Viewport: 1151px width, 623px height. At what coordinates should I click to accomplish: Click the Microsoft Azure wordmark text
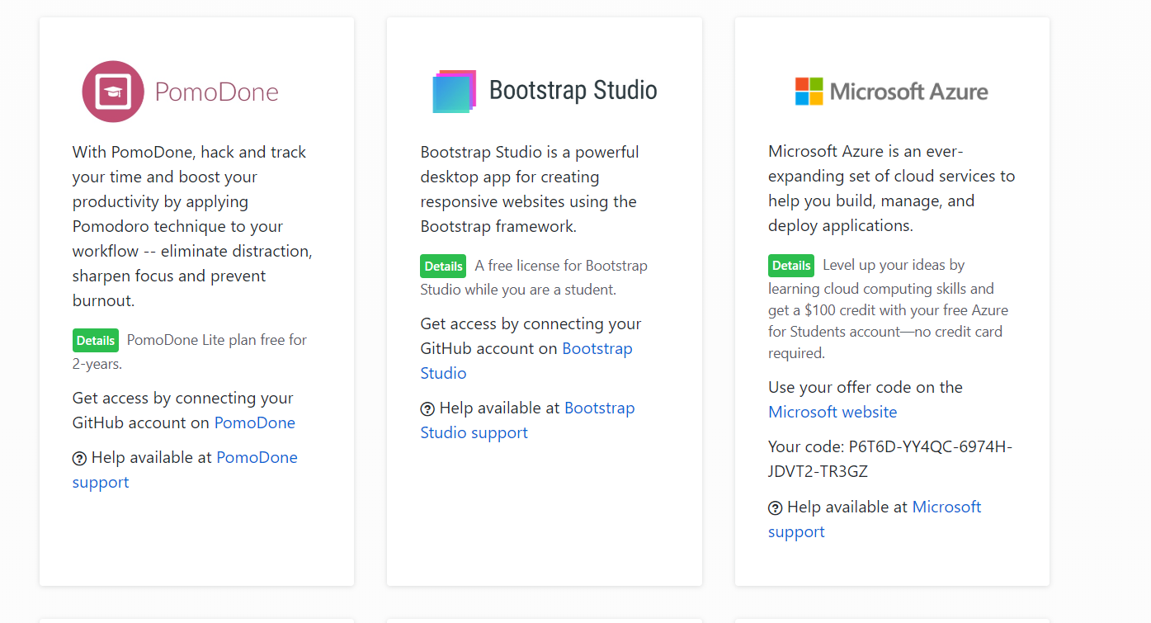click(908, 92)
